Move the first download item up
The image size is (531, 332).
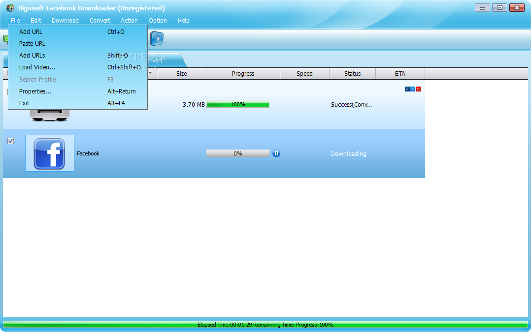407,89
